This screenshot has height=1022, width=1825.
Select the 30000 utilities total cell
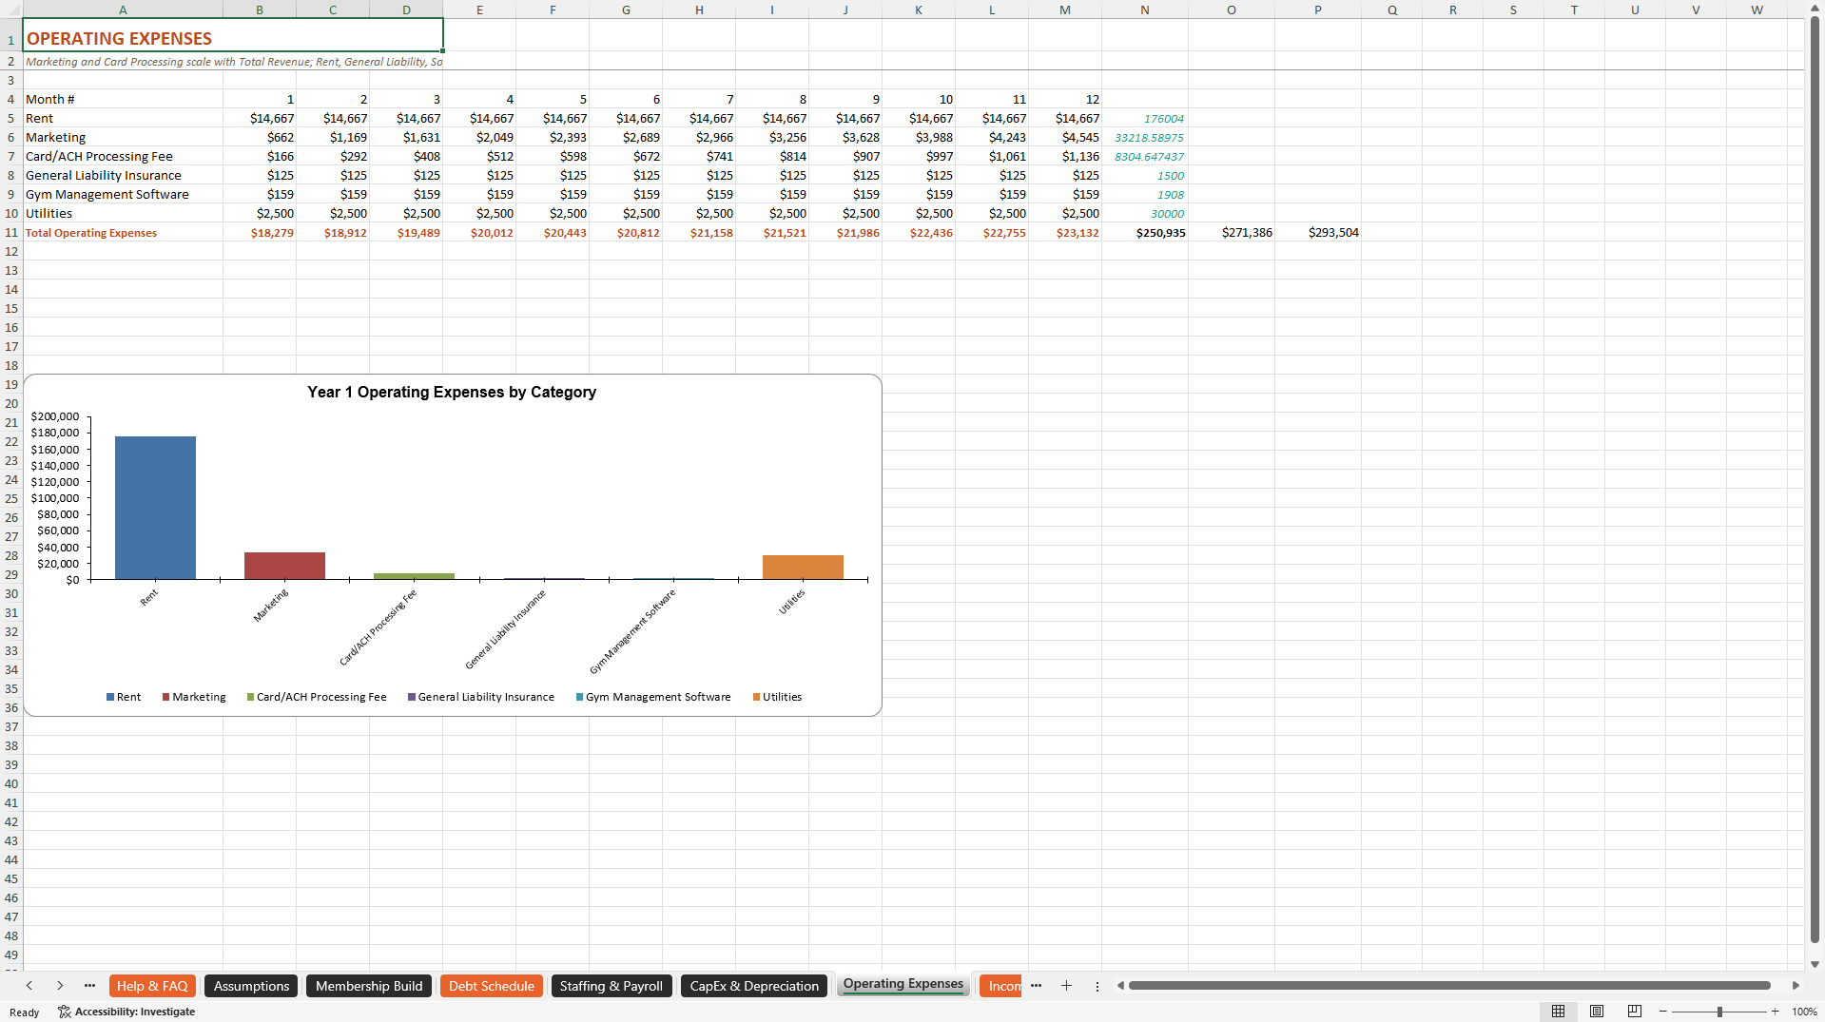tap(1145, 214)
